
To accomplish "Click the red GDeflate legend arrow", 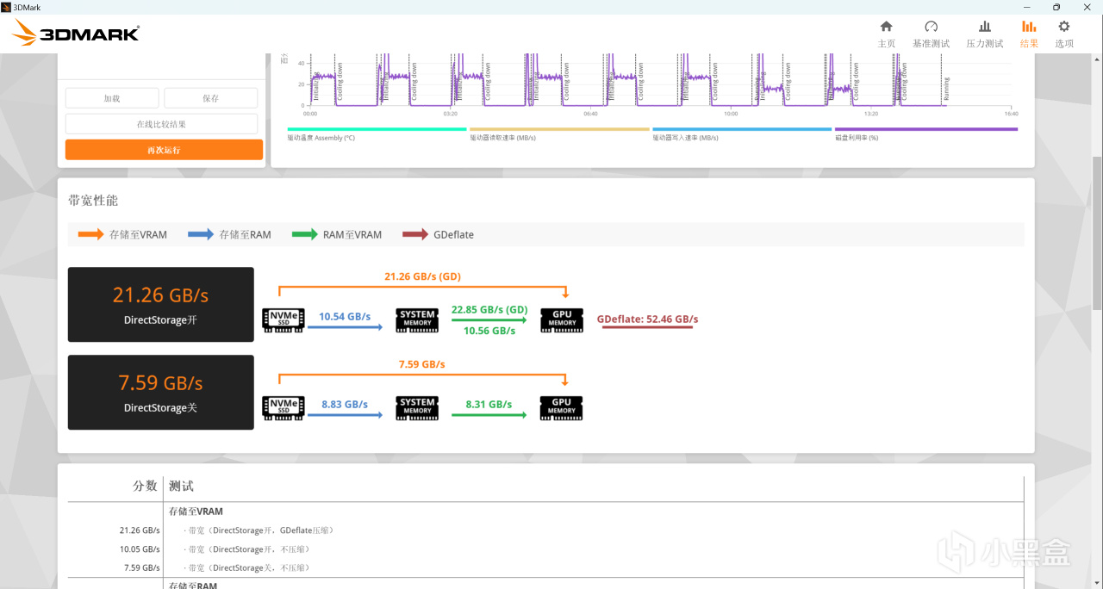I will (x=414, y=234).
